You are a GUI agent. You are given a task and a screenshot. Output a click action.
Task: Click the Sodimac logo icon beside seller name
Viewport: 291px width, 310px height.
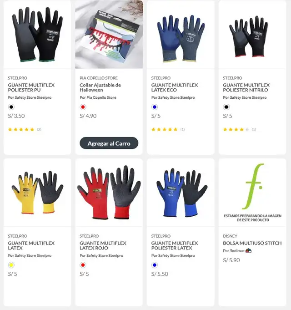249,251
